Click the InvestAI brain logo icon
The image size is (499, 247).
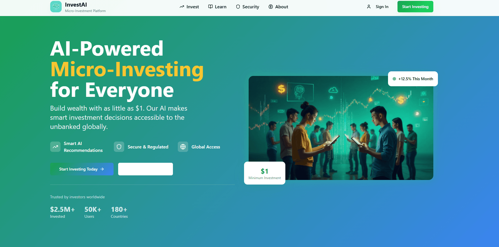pos(56,7)
